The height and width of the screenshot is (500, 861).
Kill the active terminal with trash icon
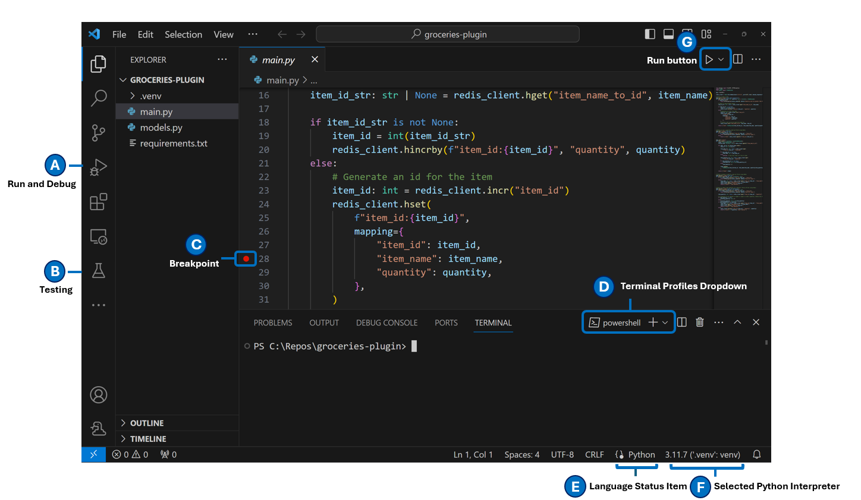[x=699, y=322]
